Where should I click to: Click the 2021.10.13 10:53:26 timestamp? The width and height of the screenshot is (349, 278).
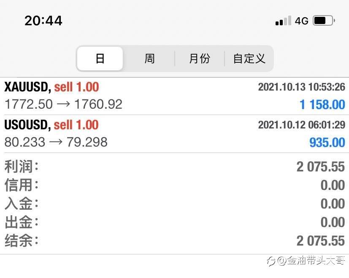click(302, 87)
